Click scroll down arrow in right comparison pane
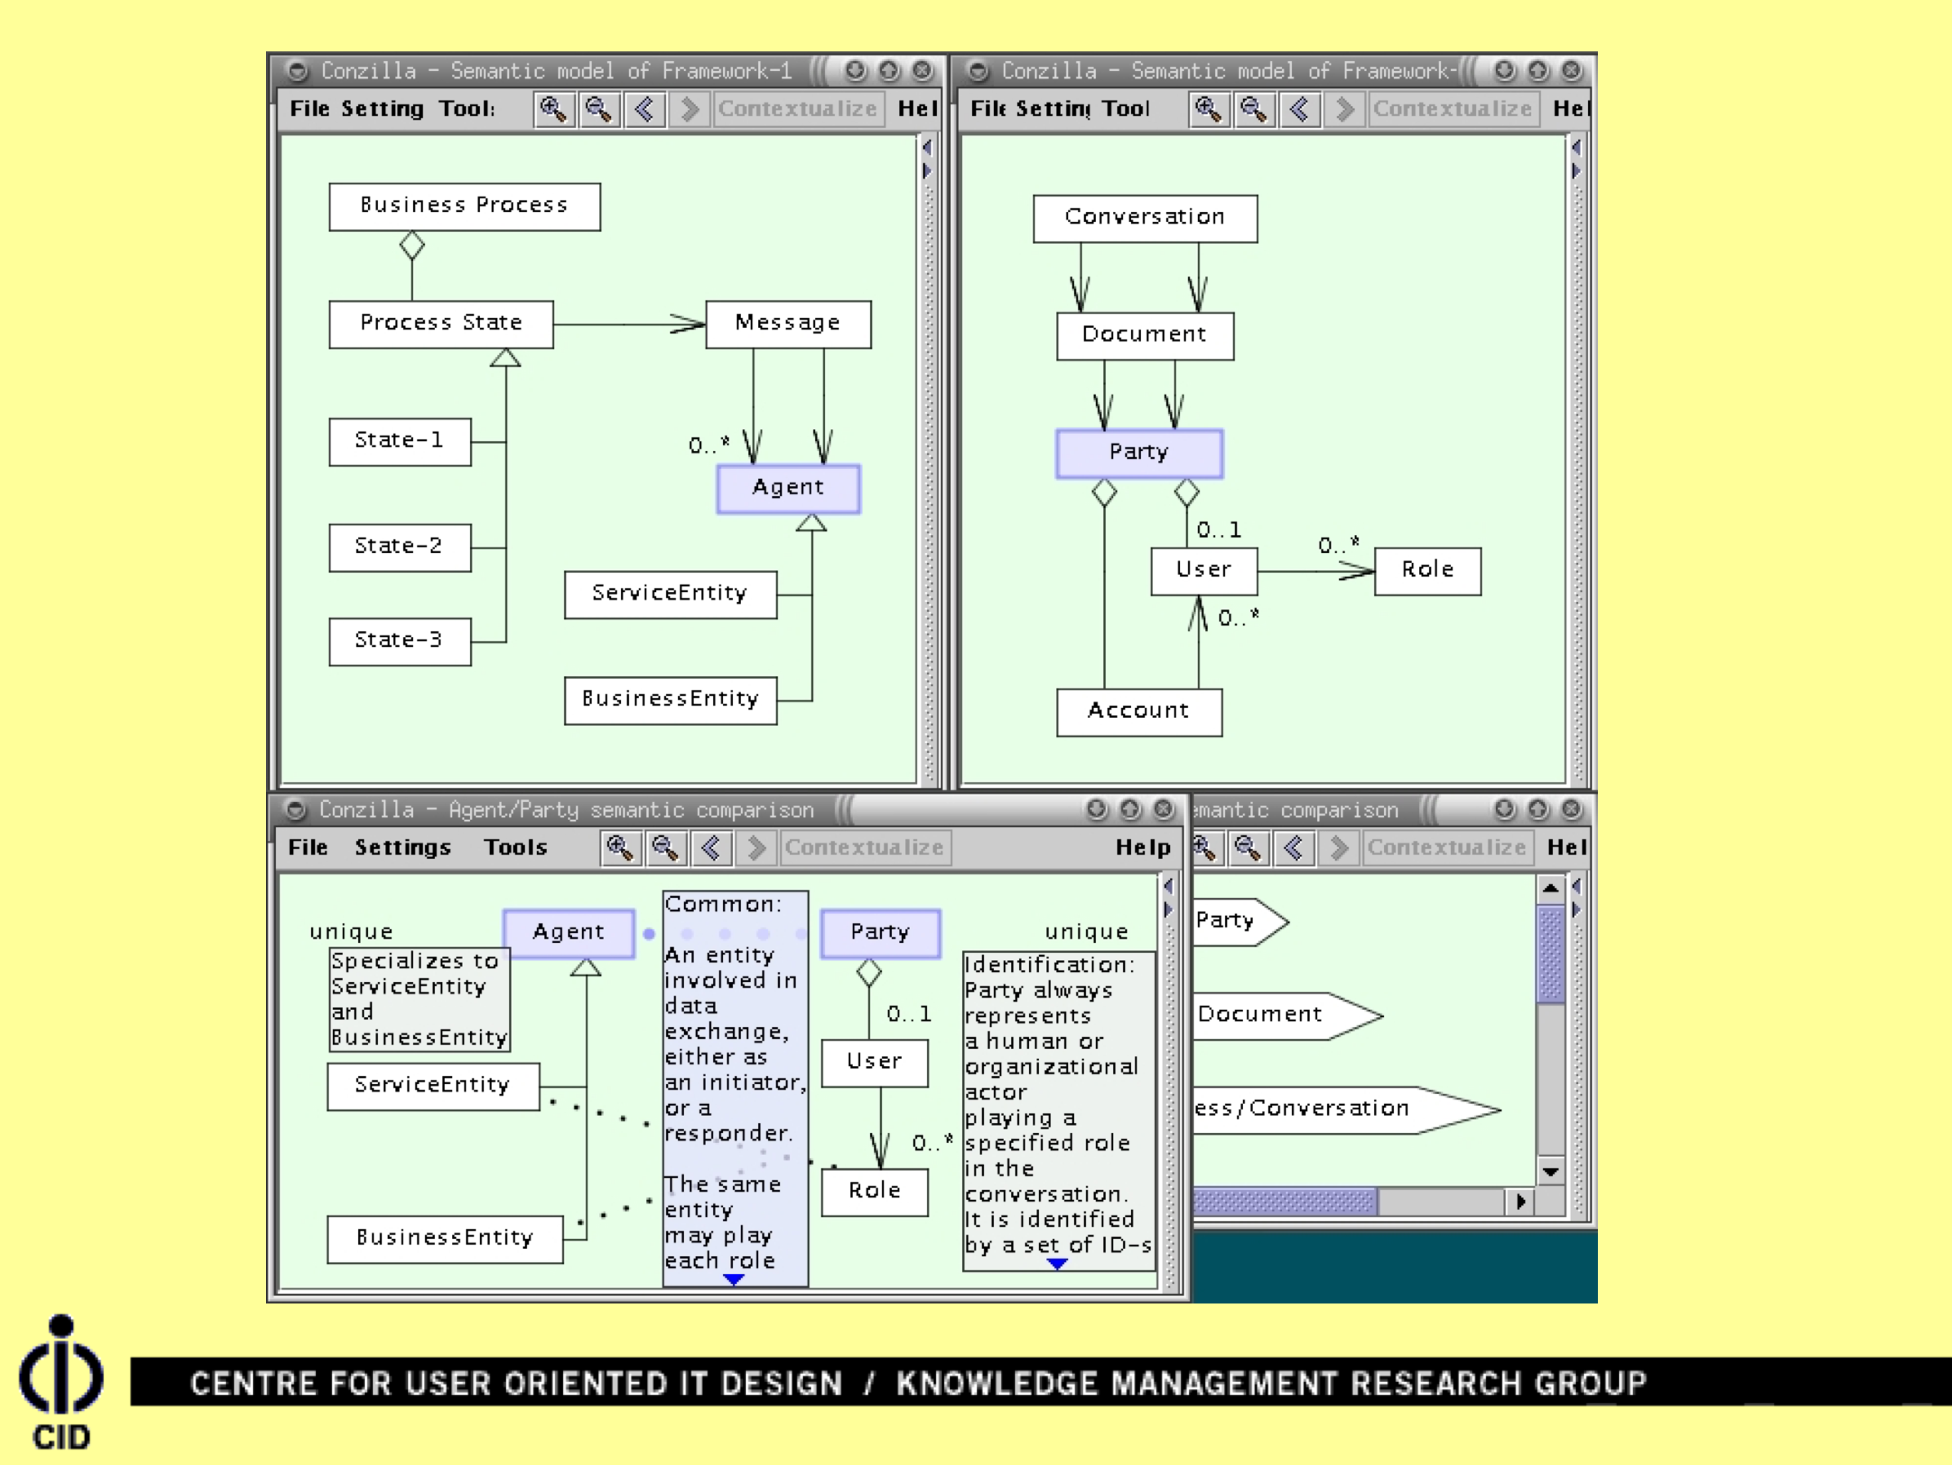The width and height of the screenshot is (1952, 1465). pyautogui.click(x=1551, y=1171)
